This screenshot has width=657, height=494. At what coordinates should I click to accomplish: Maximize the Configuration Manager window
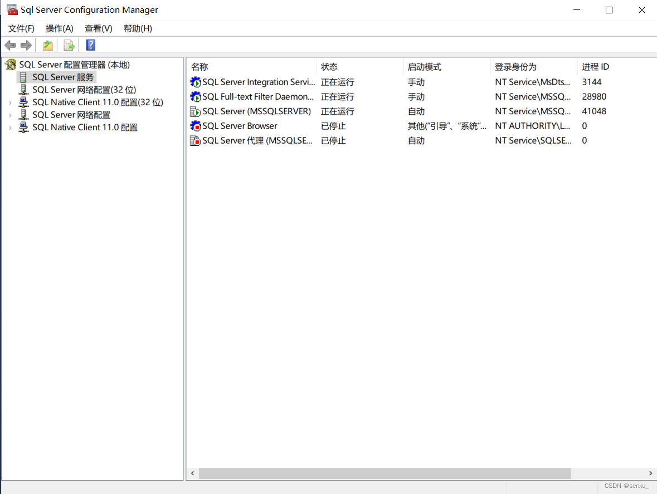click(609, 10)
